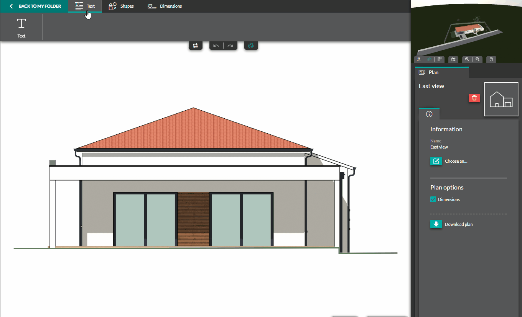
Task: Delete the East view plan
Action: pyautogui.click(x=474, y=98)
